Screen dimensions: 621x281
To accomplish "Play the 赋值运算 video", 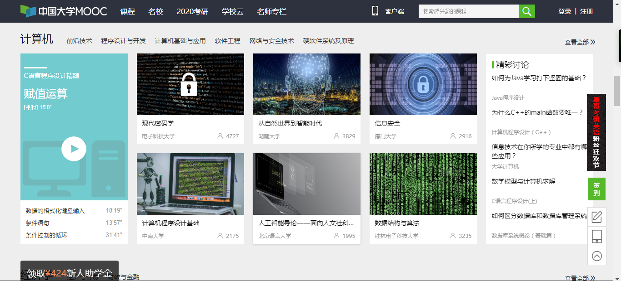I will (74, 149).
